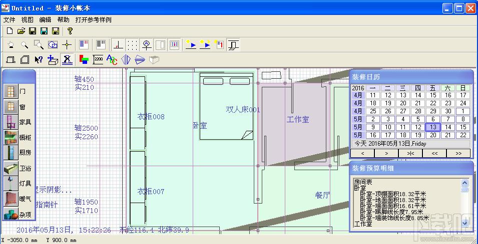Image resolution: width=478 pixels, height=244 pixels.
Task: Pick the 卫浴 bathroom category icon
Action: [11, 168]
